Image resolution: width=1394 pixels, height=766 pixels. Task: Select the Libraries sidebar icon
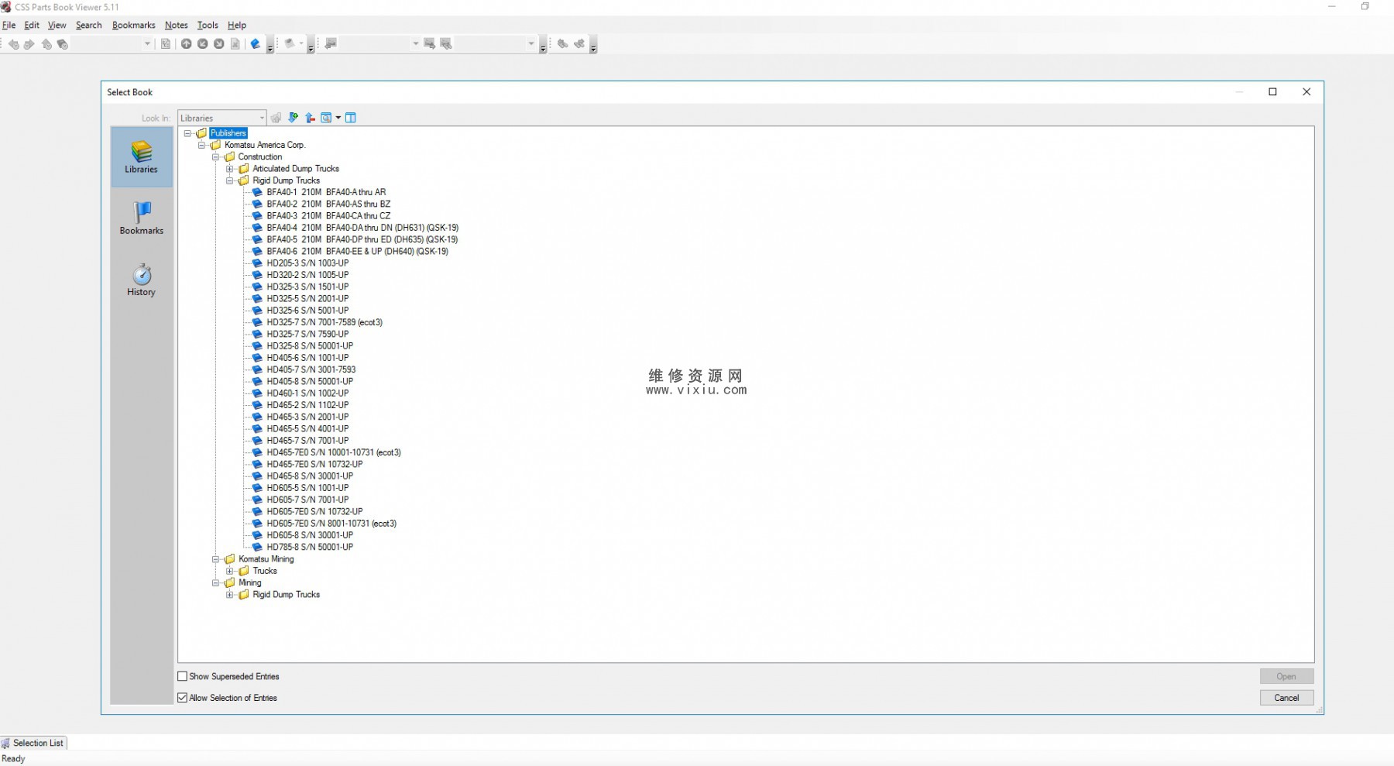pyautogui.click(x=142, y=157)
